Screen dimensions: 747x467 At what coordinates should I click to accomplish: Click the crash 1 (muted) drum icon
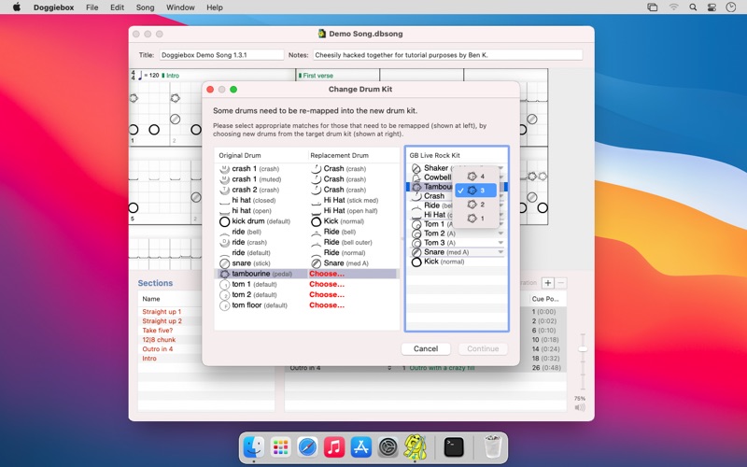[x=224, y=179]
